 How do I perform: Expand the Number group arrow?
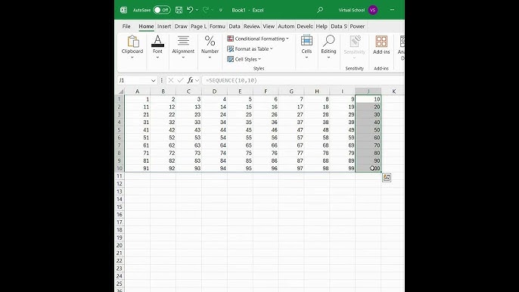210,57
